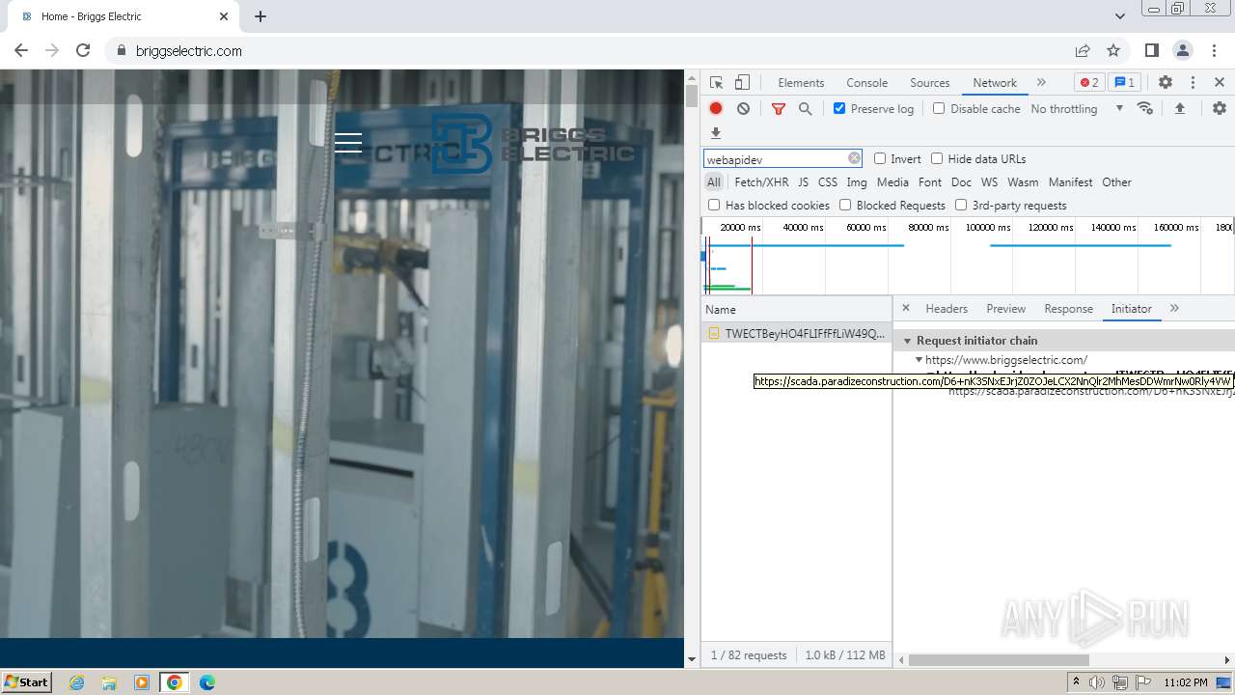This screenshot has width=1235, height=695.
Task: Toggle the browser side panel icon
Action: tap(1152, 50)
